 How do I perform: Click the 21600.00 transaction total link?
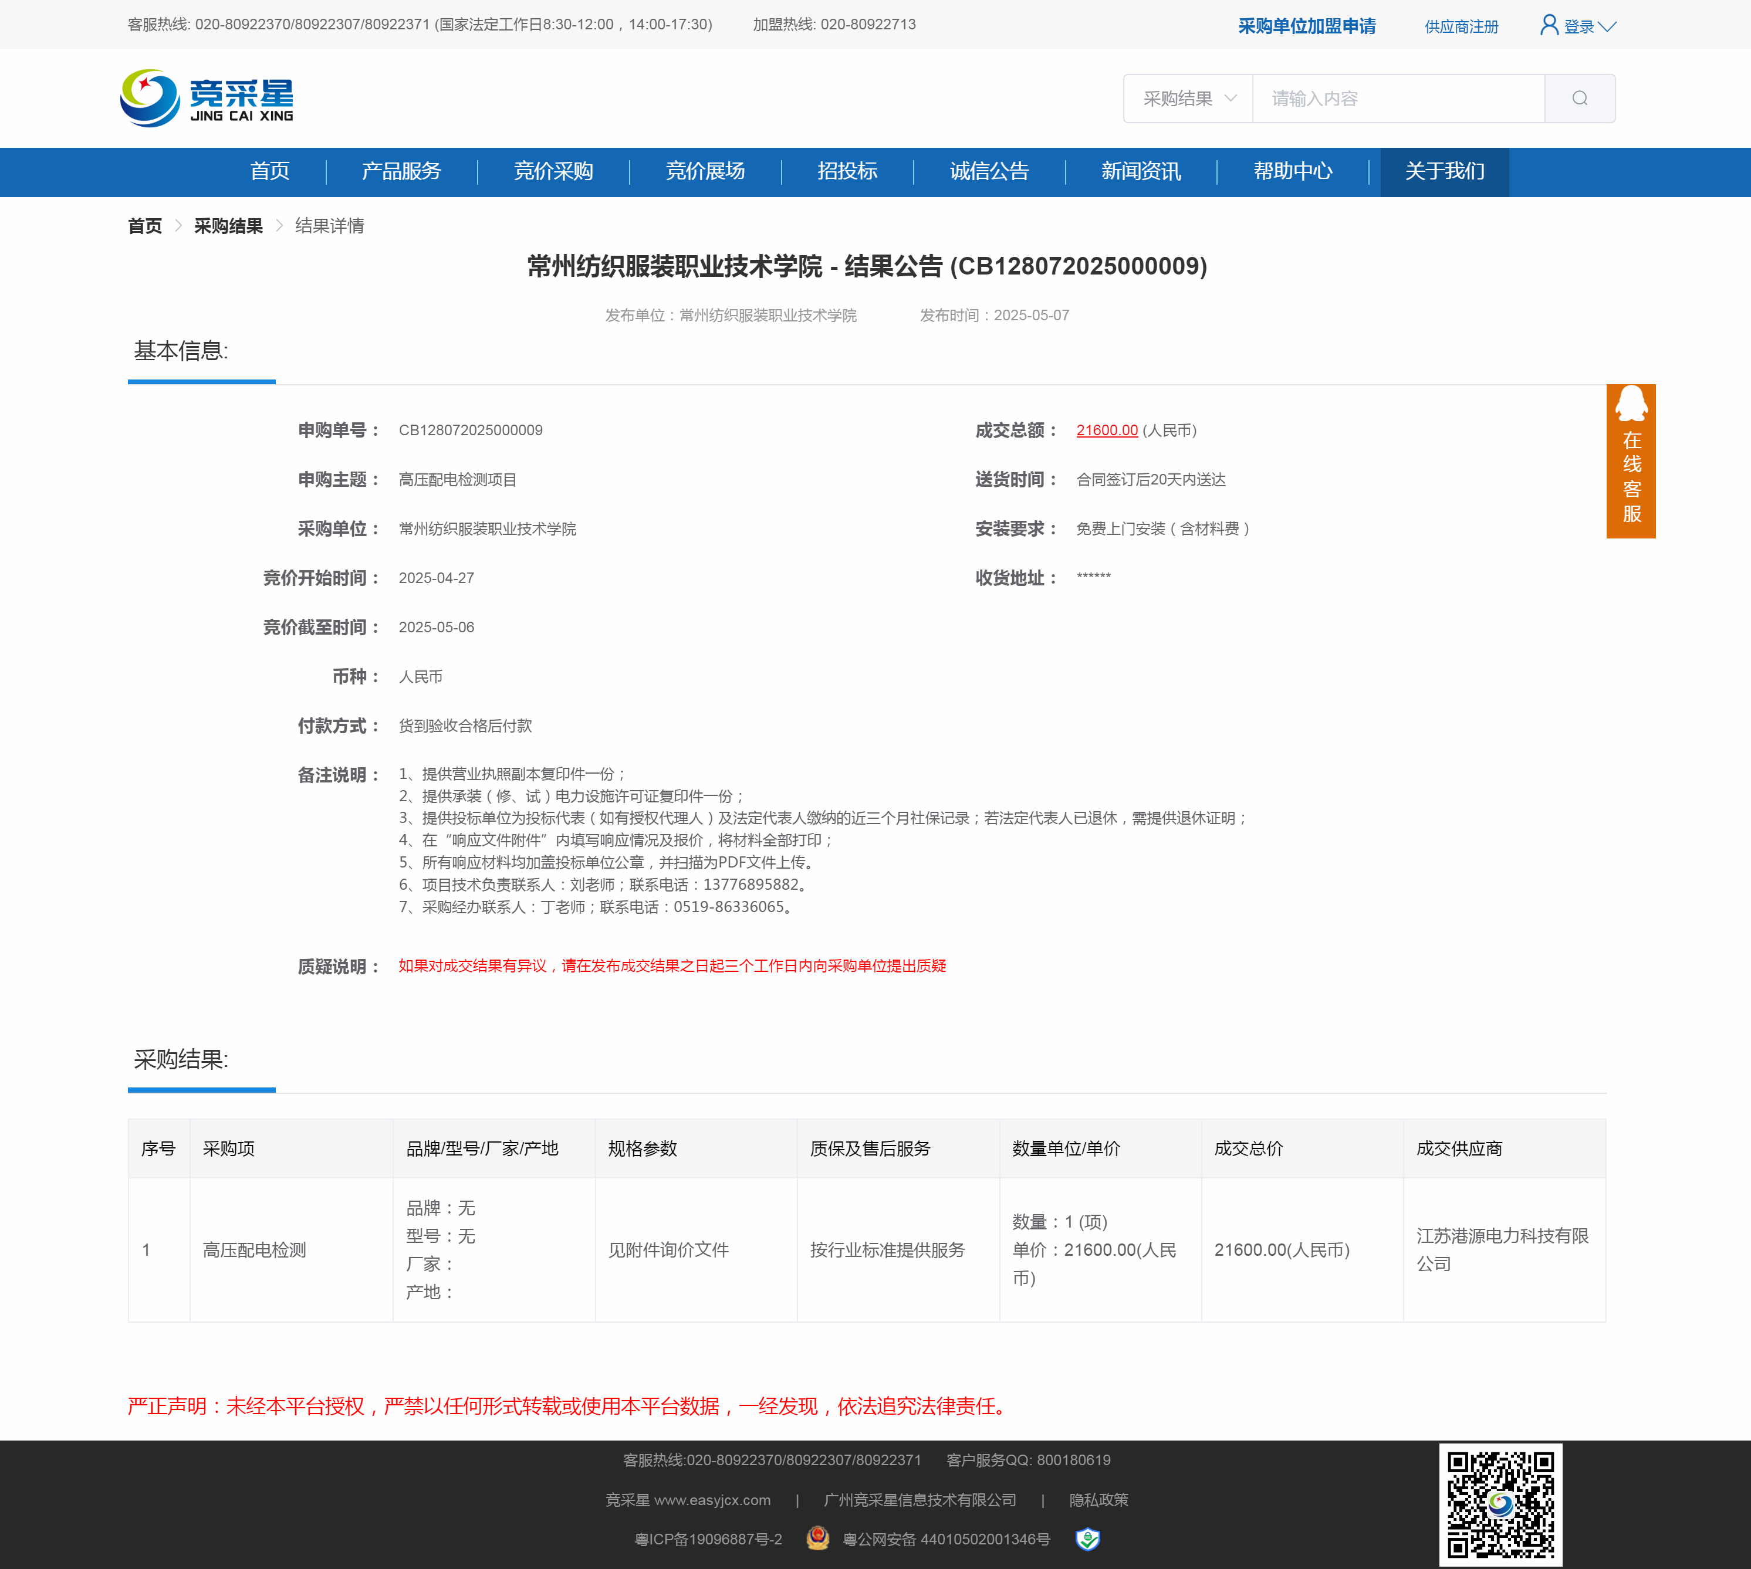pos(1107,430)
